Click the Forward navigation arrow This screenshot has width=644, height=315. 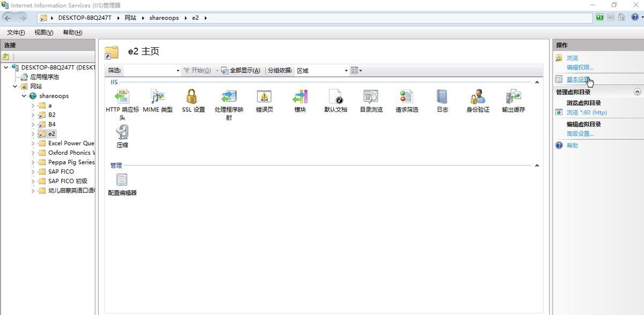point(23,18)
